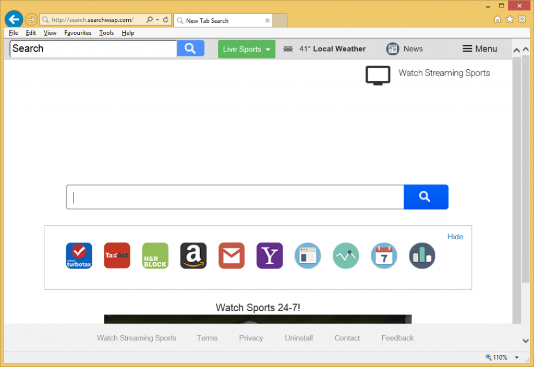Expand the Live Sports dropdown
Viewport: 534px width, 367px height.
(246, 49)
